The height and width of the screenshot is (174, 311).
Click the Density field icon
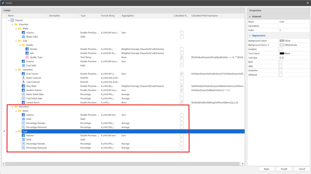27,49
